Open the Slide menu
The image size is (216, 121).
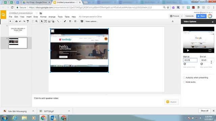(x=36, y=17)
